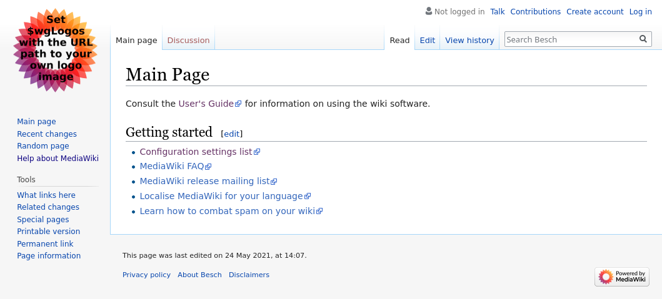This screenshot has width=662, height=299.
Task: Click the search magnifying glass icon
Action: tap(643, 39)
